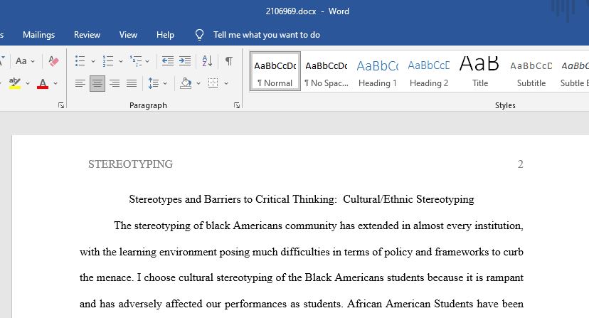The height and width of the screenshot is (318, 589).
Task: Sort the selected text alphabetically
Action: point(207,61)
